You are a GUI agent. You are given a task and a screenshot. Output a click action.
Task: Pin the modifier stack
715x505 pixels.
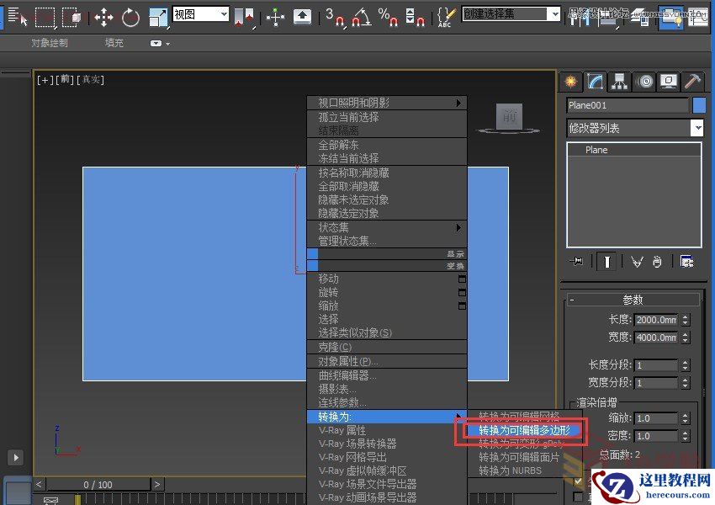(578, 263)
